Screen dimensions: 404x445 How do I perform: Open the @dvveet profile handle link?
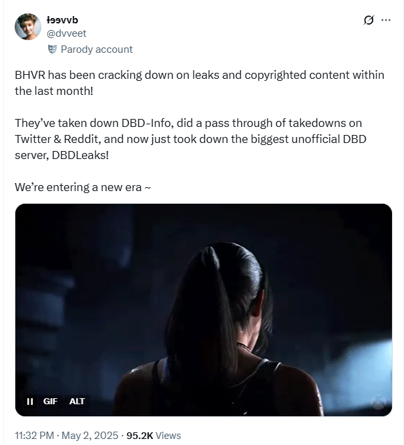click(66, 33)
